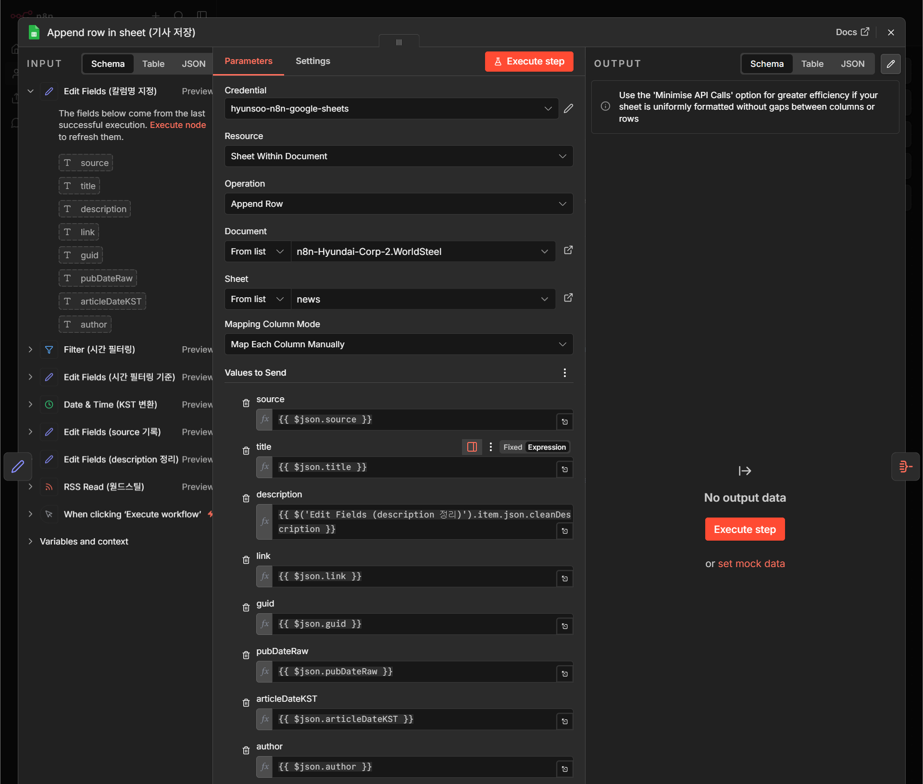
Task: Click Execute step in output panel
Action: 745,529
